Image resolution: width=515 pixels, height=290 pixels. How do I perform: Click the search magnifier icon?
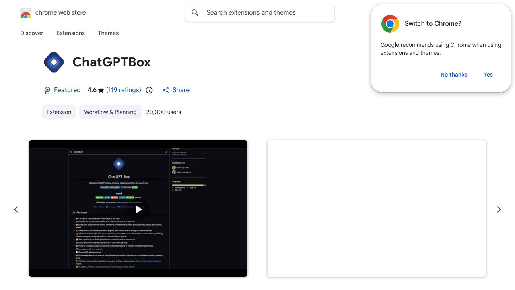click(195, 13)
